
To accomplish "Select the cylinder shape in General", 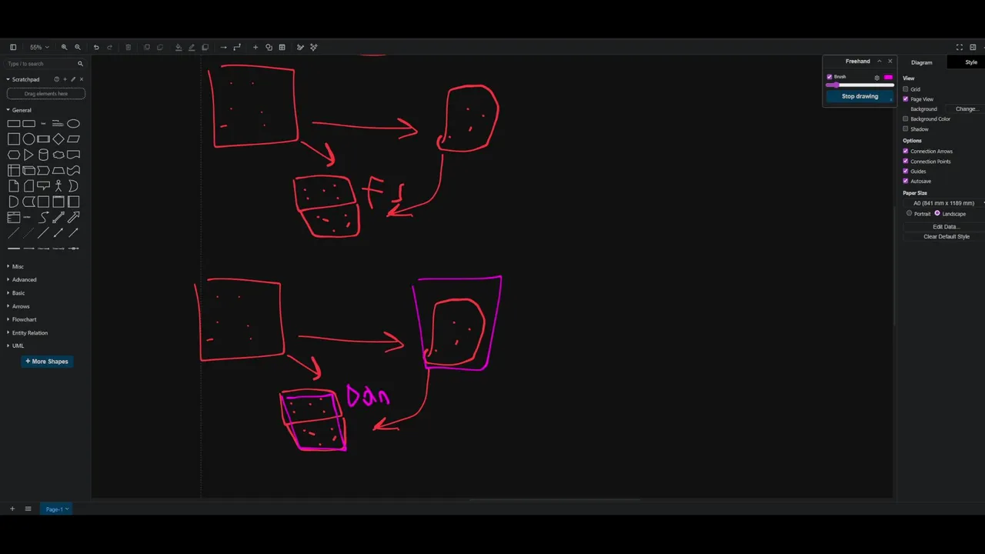I will click(43, 155).
